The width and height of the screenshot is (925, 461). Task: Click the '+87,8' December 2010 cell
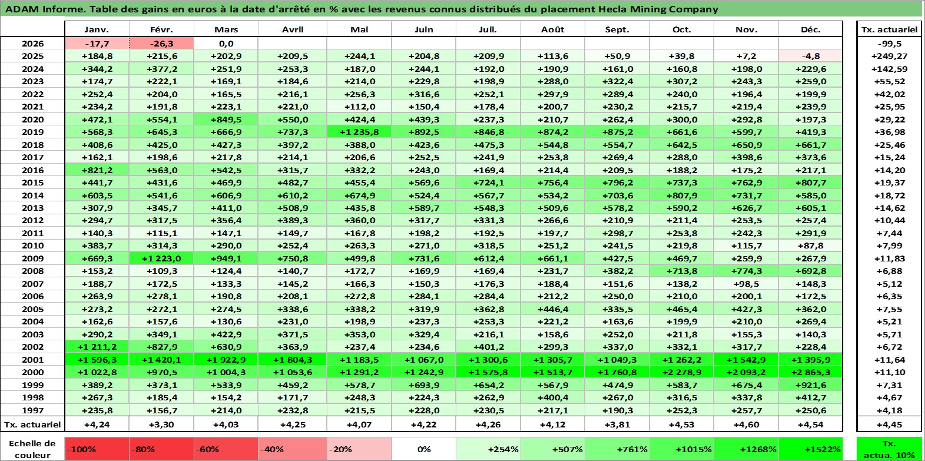point(811,246)
